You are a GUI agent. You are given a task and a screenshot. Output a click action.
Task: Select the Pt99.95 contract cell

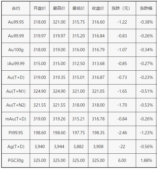[16, 133]
